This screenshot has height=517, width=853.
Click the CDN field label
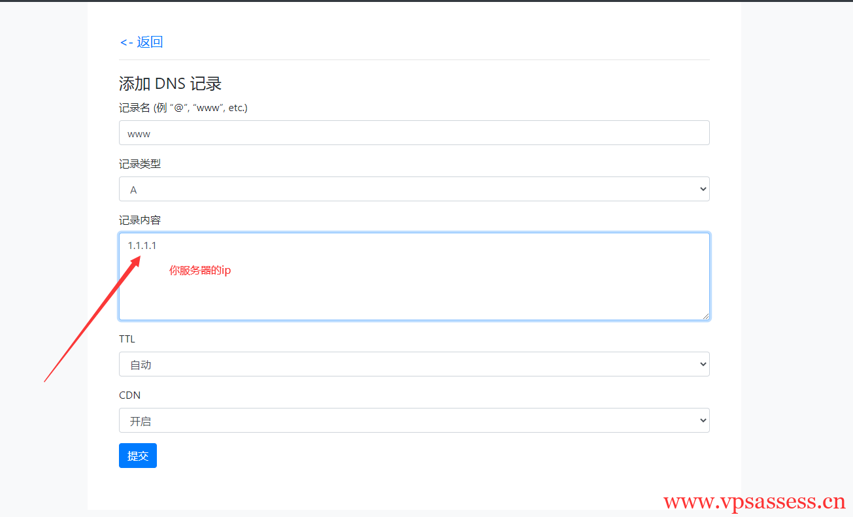pyautogui.click(x=129, y=395)
